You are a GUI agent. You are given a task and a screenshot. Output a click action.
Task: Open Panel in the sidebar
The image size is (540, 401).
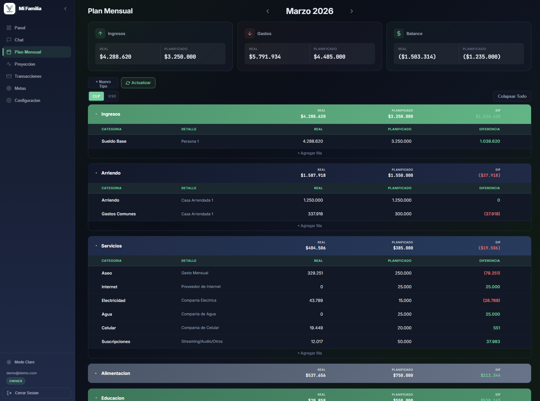(37, 28)
